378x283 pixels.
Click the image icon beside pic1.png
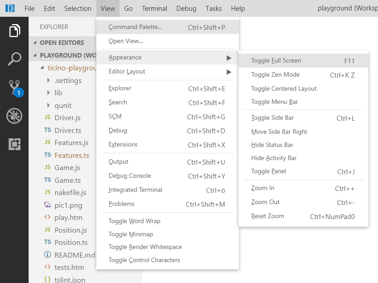[x=48, y=205]
